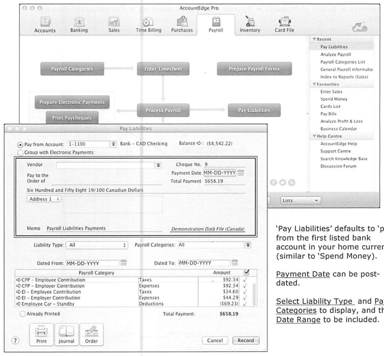Open the Liability Type dropdown
This screenshot has height=356, width=384.
(97, 245)
